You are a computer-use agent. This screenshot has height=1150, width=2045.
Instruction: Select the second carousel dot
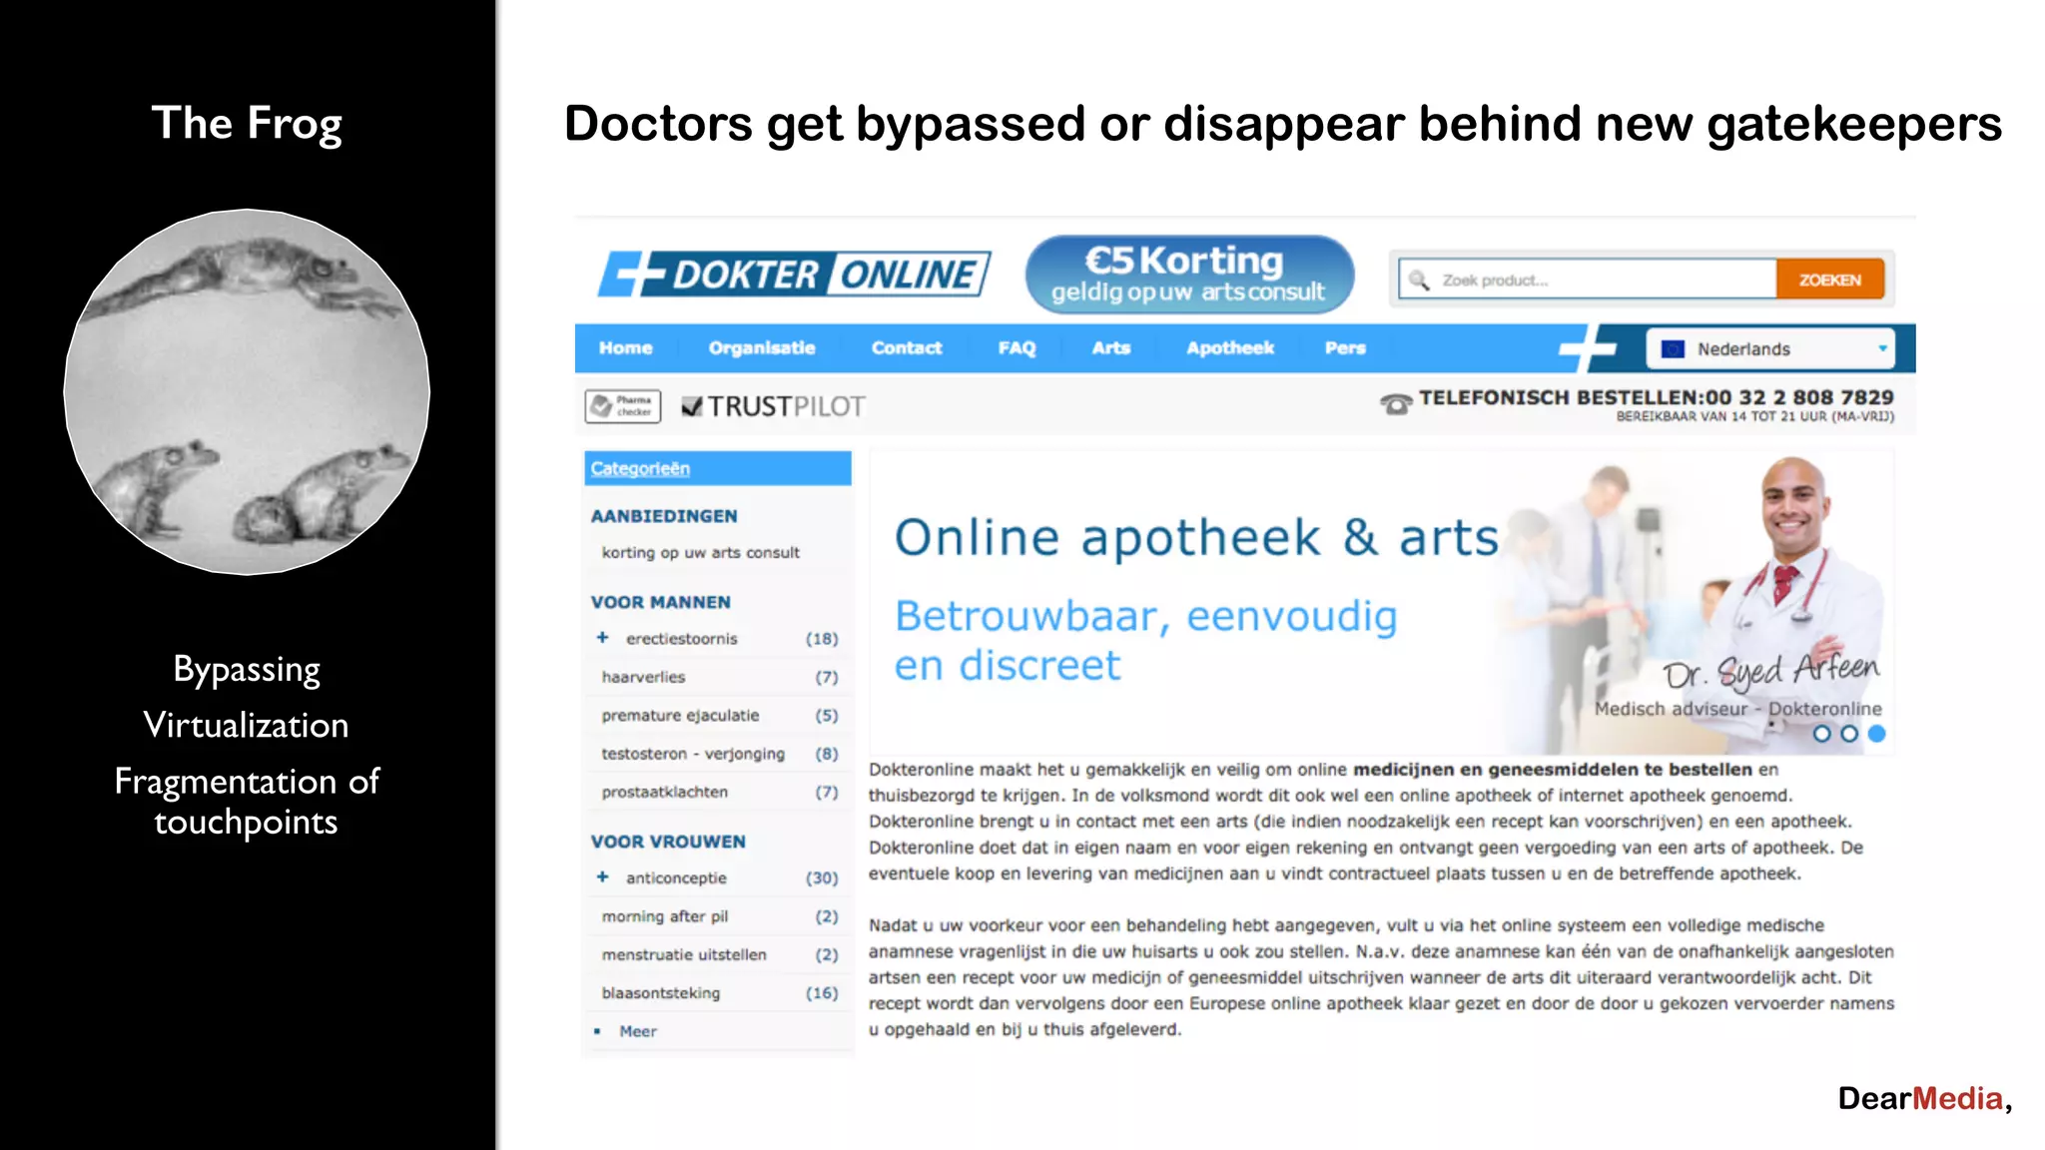point(1849,734)
